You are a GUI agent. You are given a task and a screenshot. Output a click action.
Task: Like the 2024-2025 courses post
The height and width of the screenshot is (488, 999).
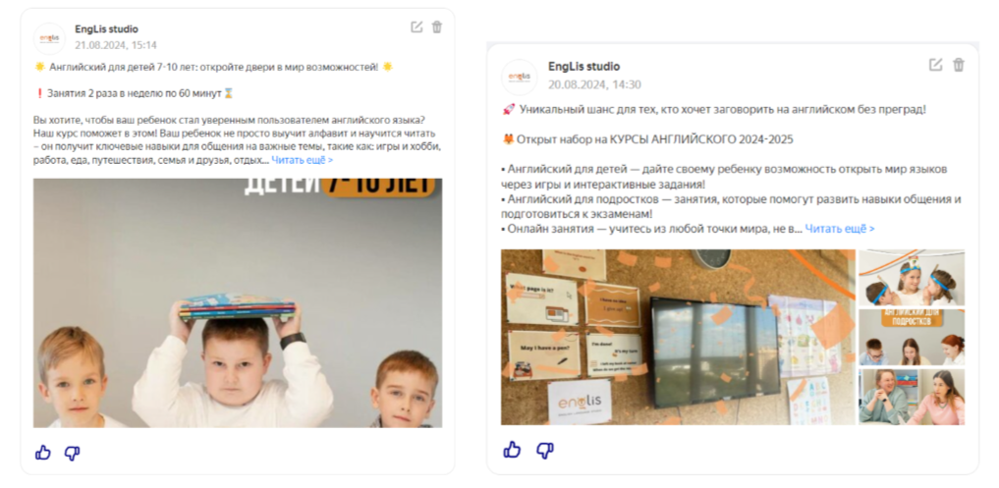[512, 450]
